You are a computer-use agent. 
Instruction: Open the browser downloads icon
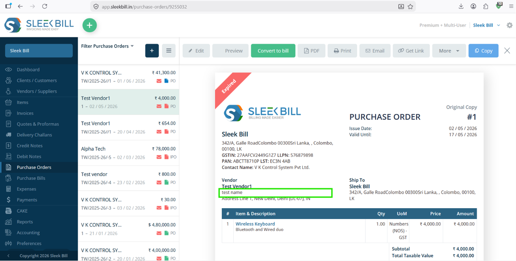tap(461, 6)
